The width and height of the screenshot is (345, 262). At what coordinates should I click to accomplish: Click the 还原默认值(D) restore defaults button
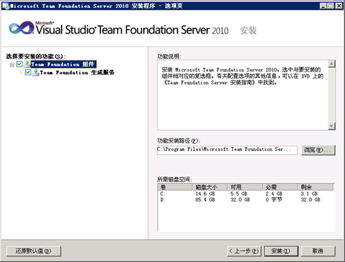click(x=34, y=251)
